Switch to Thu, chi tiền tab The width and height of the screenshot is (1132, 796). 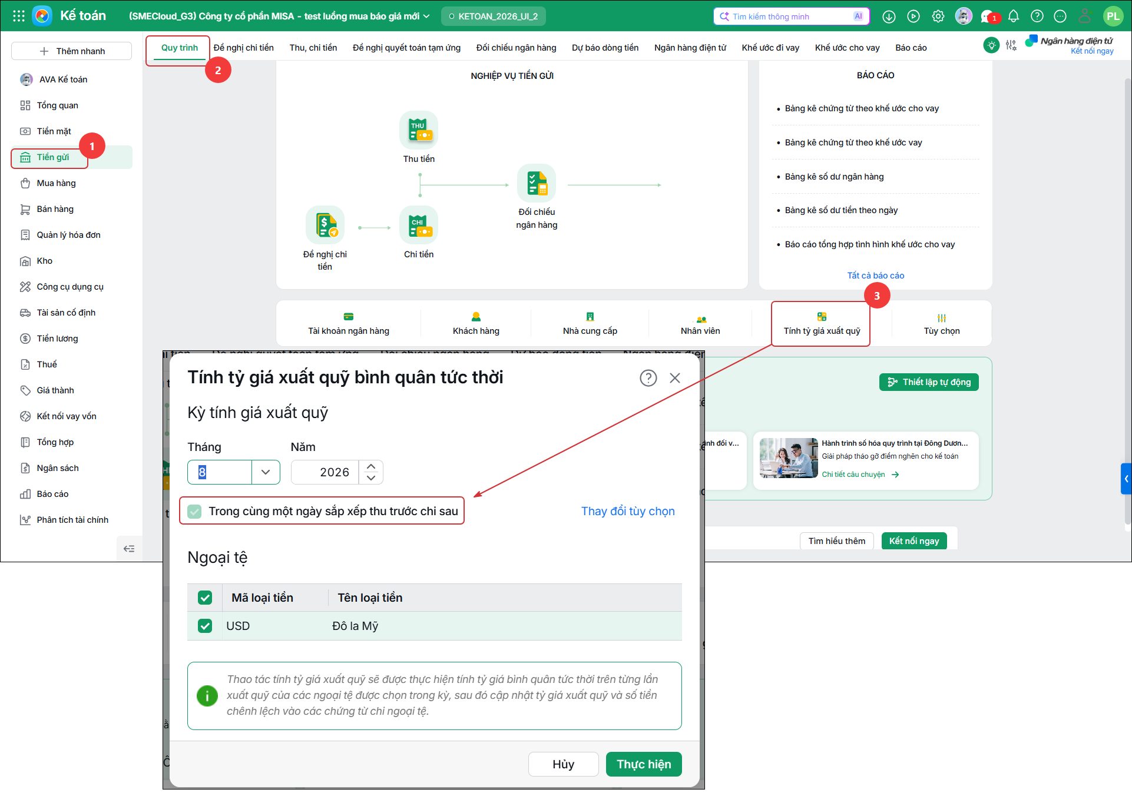click(x=313, y=48)
